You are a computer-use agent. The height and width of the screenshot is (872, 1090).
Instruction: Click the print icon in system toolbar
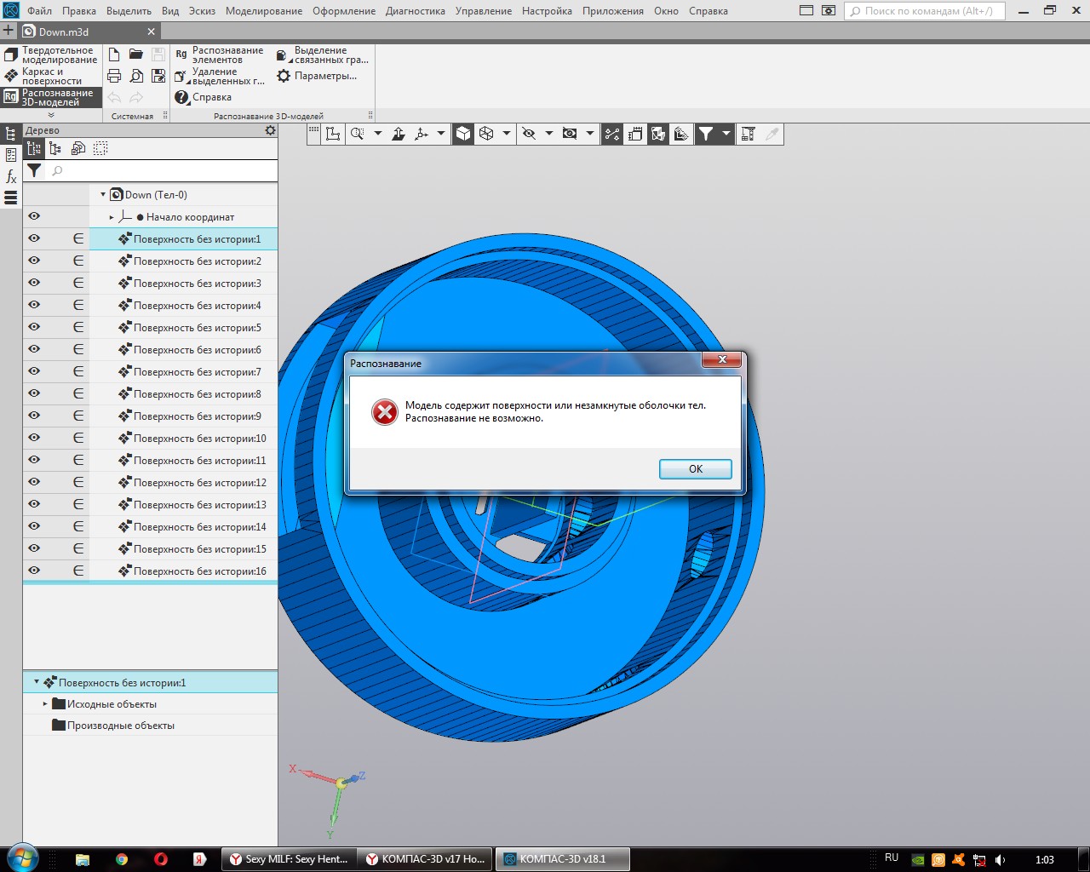(114, 76)
